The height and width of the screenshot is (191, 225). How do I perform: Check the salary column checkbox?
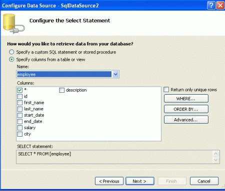point(20,128)
